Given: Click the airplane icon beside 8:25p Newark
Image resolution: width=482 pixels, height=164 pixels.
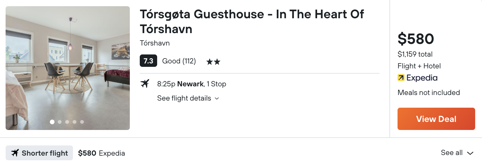Looking at the screenshot, I should tap(145, 84).
